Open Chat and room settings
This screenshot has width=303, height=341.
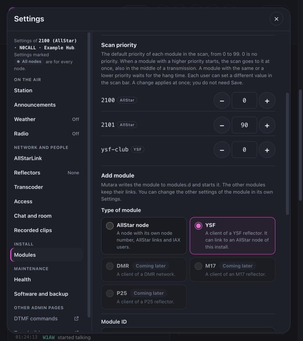(x=47, y=216)
